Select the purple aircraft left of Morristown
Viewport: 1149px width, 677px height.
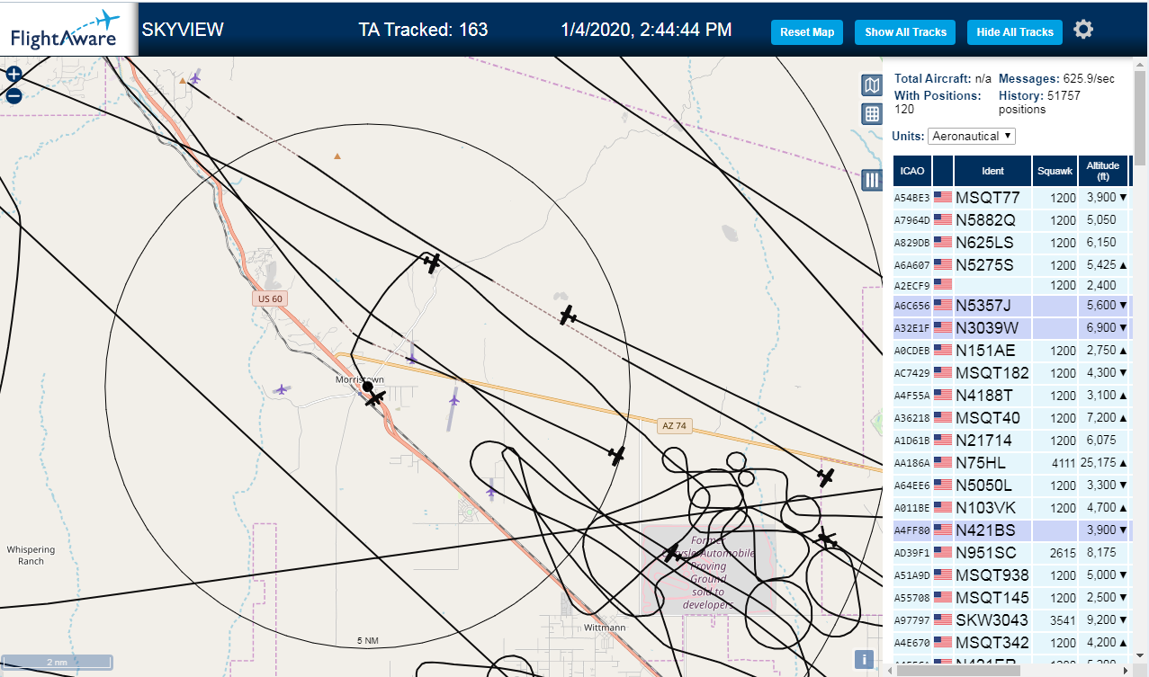[x=282, y=389]
